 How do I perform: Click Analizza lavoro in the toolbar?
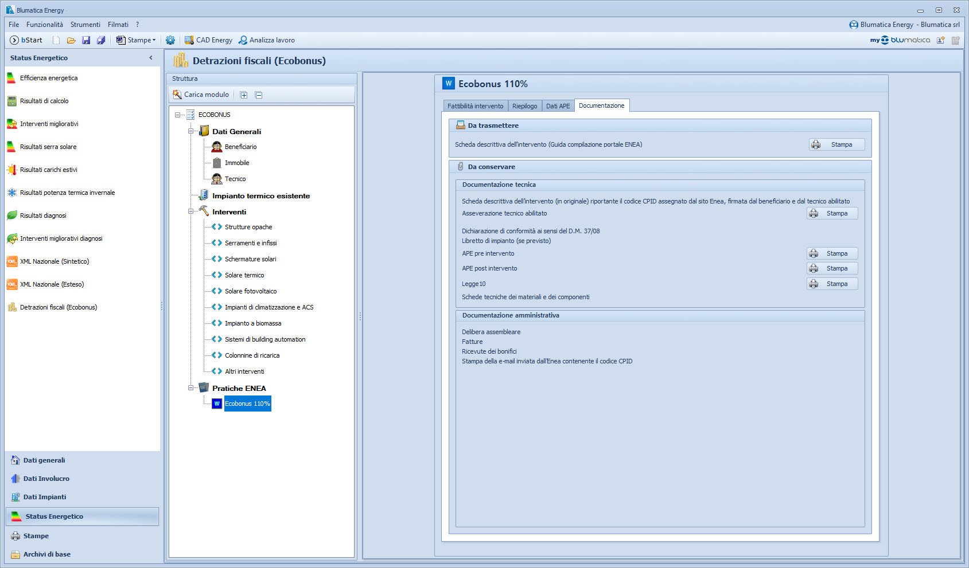pyautogui.click(x=267, y=40)
